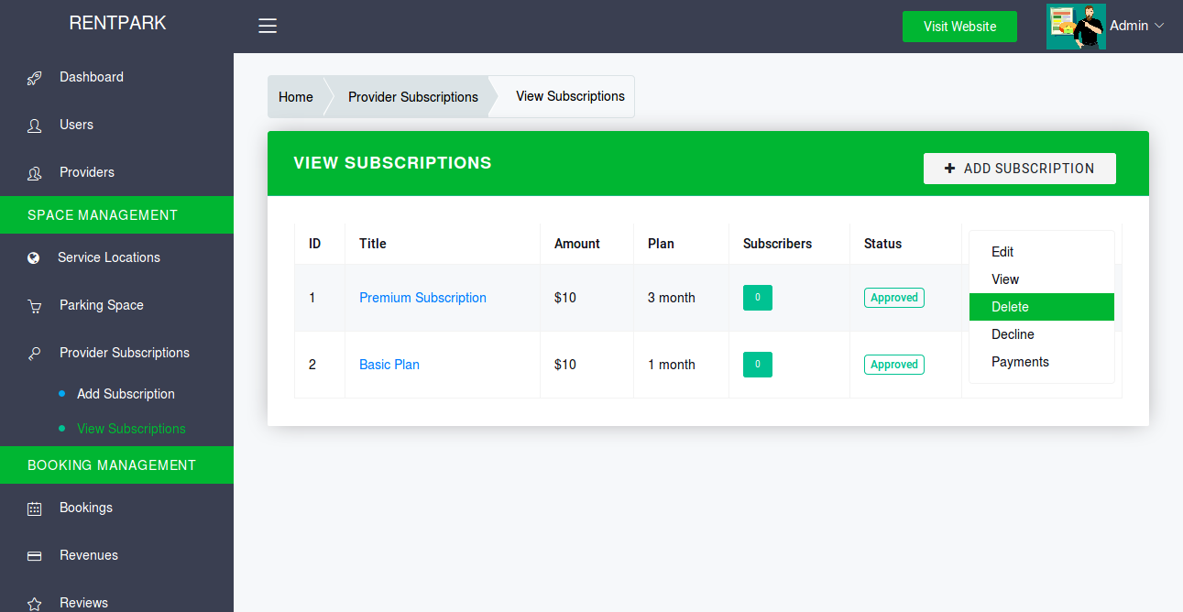Open Payments from the action menu
The image size is (1183, 612).
tap(1042, 362)
